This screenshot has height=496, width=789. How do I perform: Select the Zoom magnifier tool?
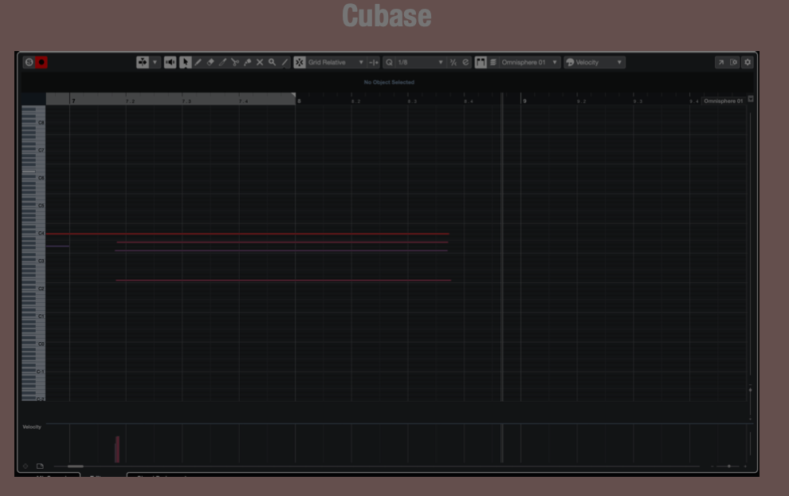(x=273, y=62)
